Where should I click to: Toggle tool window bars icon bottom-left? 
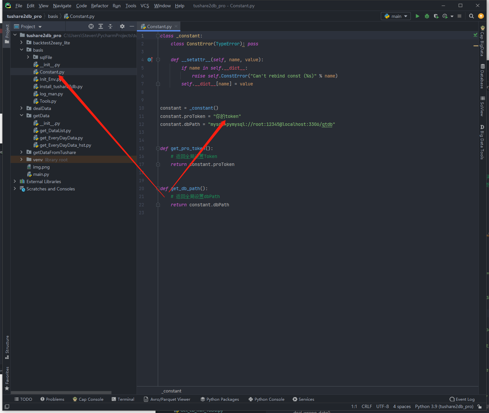pos(7,406)
